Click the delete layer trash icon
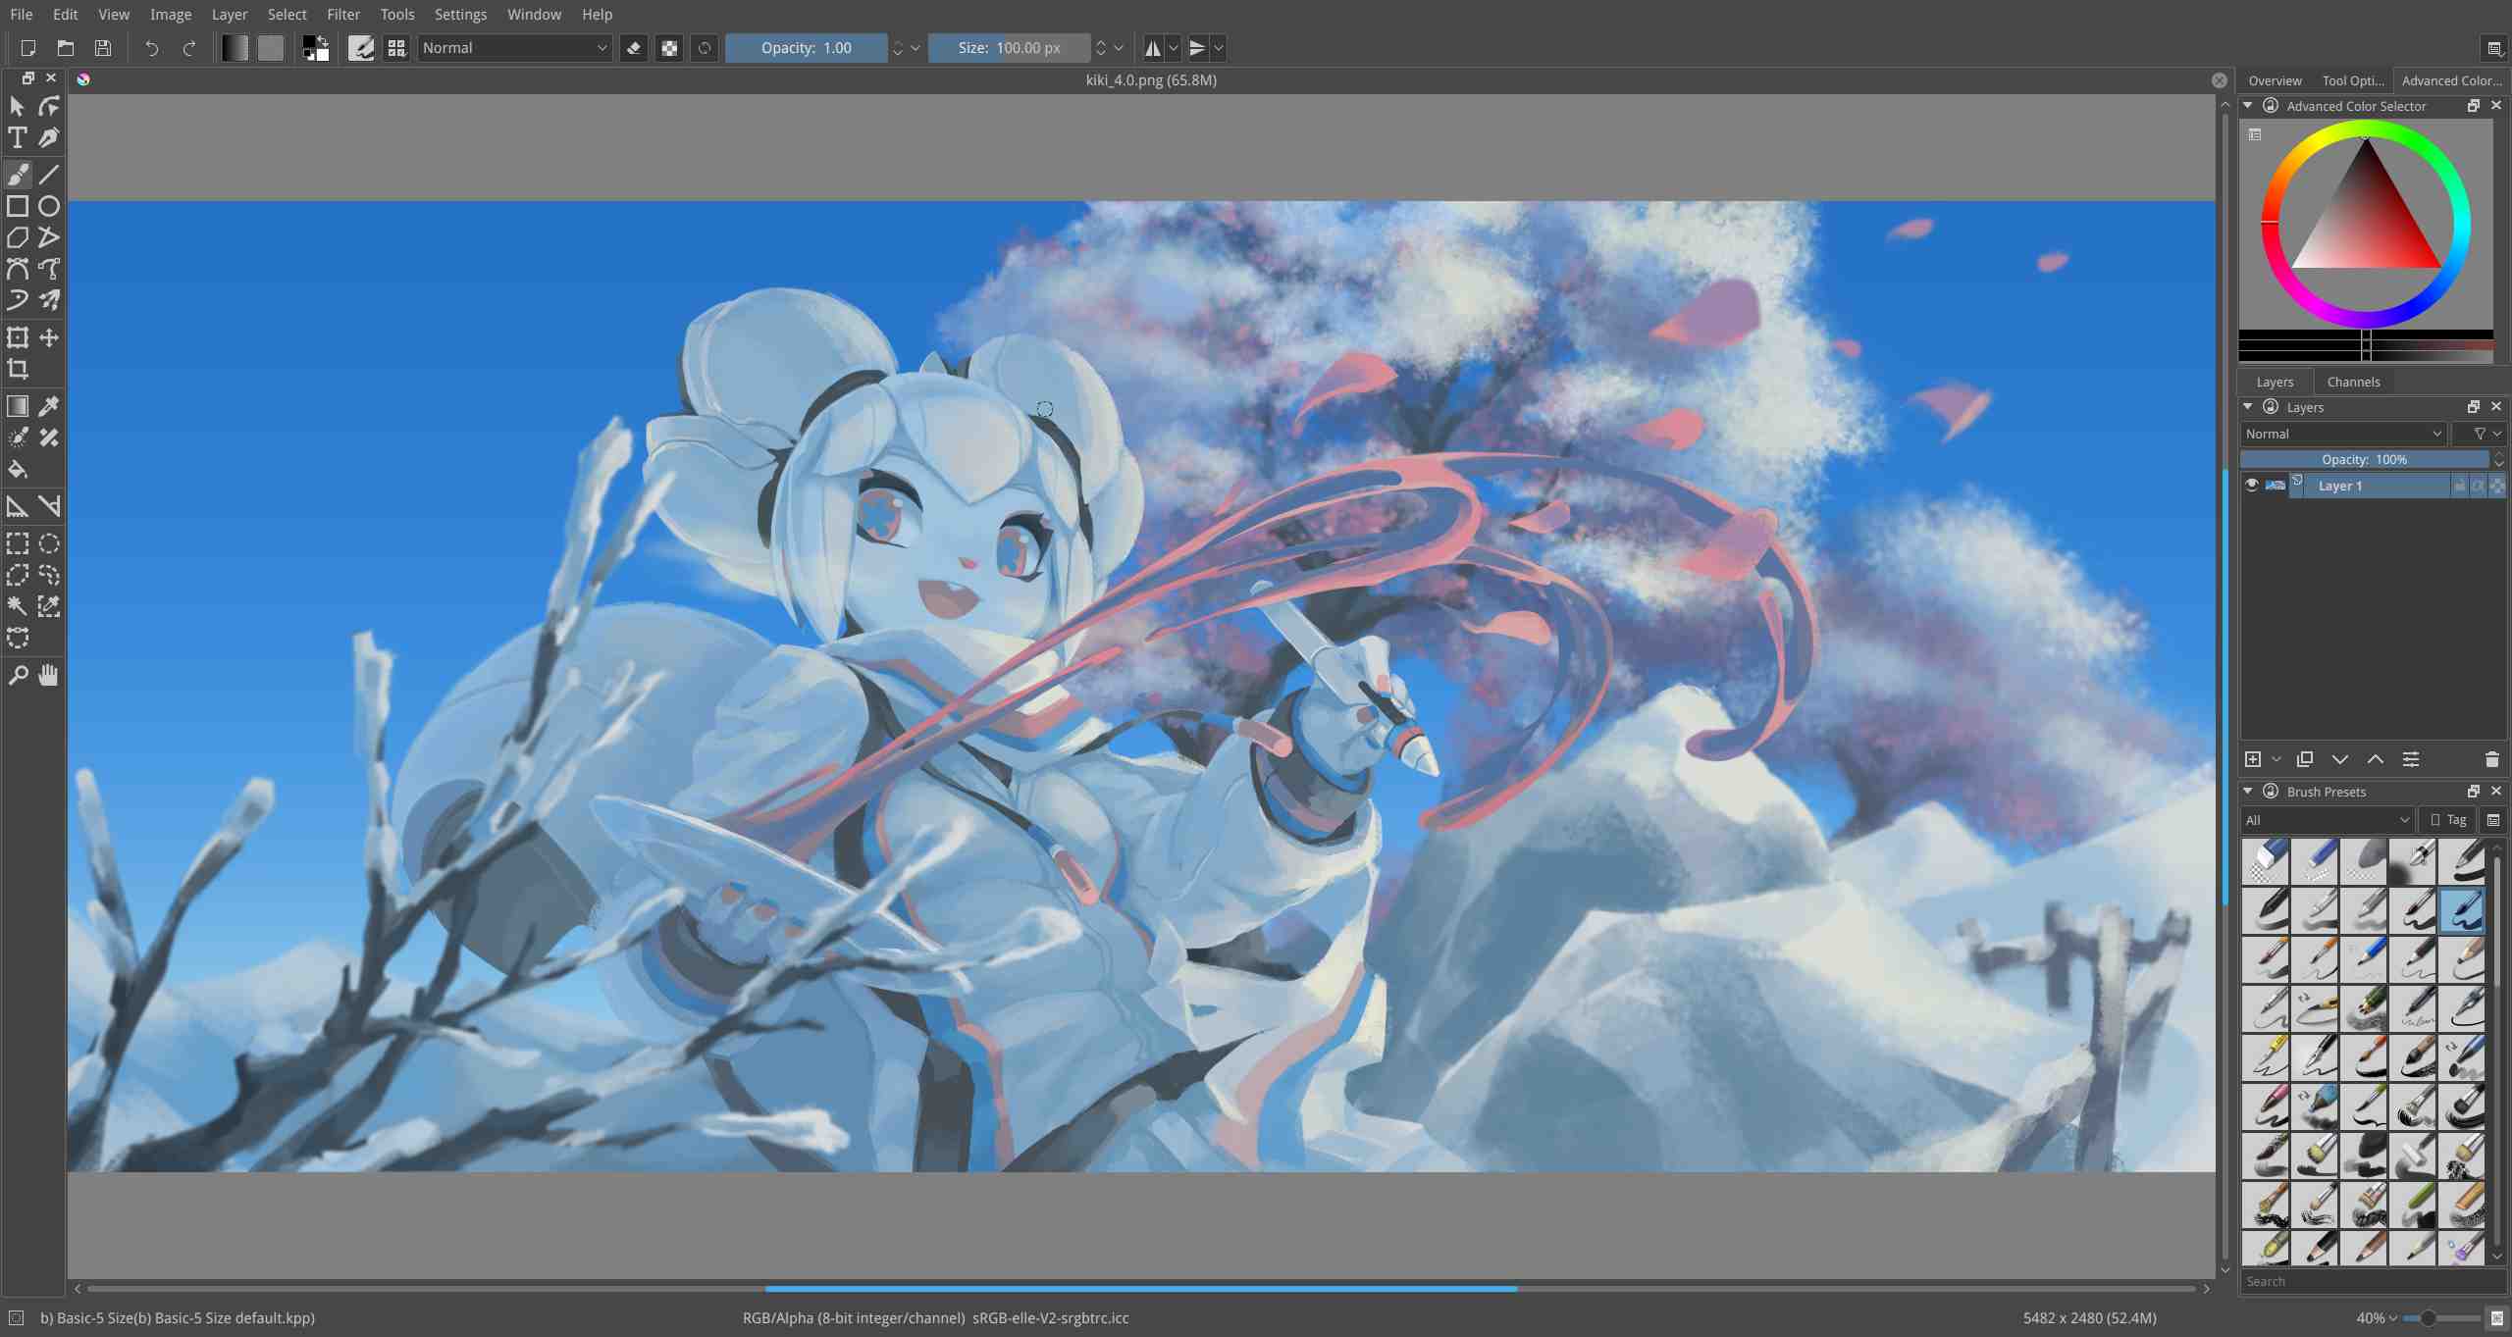 point(2491,759)
